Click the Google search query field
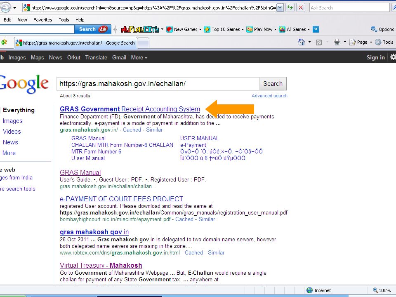396x297 pixels. (x=158, y=84)
